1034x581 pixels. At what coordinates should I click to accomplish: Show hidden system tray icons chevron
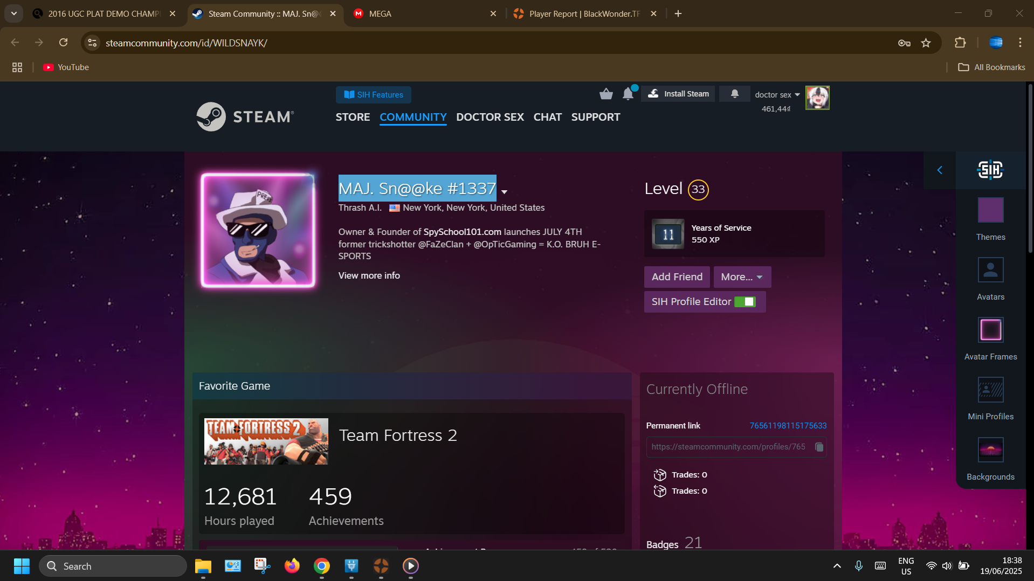click(x=837, y=566)
